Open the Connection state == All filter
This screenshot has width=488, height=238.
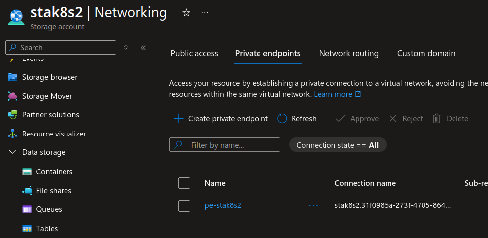click(x=338, y=145)
